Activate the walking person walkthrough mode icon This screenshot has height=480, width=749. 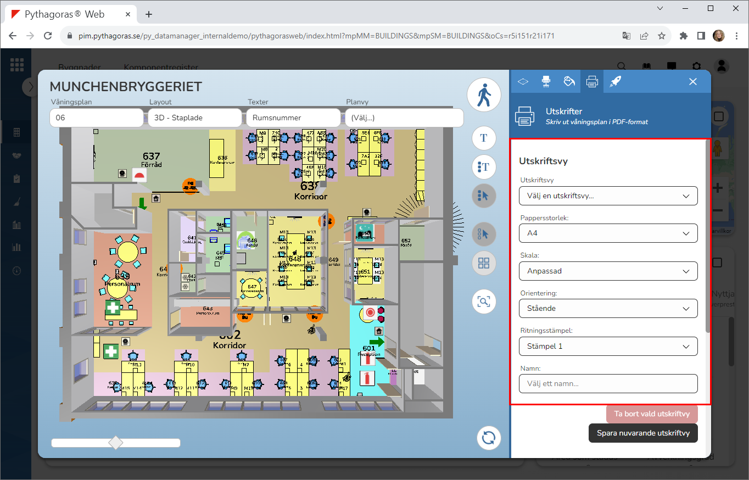484,95
